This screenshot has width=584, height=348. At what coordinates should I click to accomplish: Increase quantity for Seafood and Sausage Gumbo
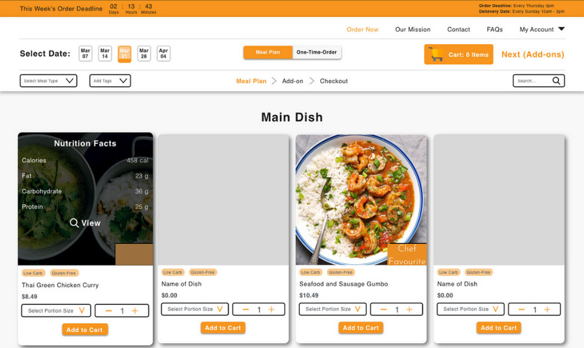409,309
